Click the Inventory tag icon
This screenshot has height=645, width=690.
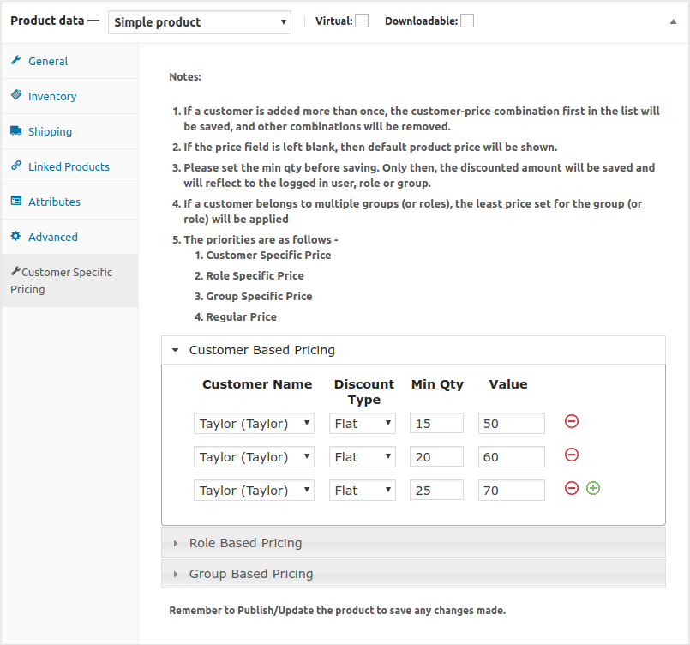tap(16, 95)
